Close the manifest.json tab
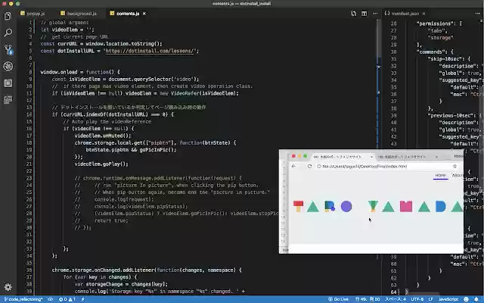This screenshot has height=303, width=484. [423, 14]
